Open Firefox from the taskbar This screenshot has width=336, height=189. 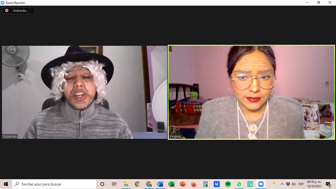pos(194,184)
